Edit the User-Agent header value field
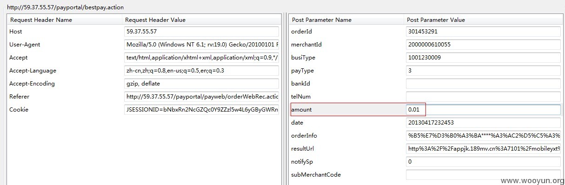 click(x=201, y=45)
